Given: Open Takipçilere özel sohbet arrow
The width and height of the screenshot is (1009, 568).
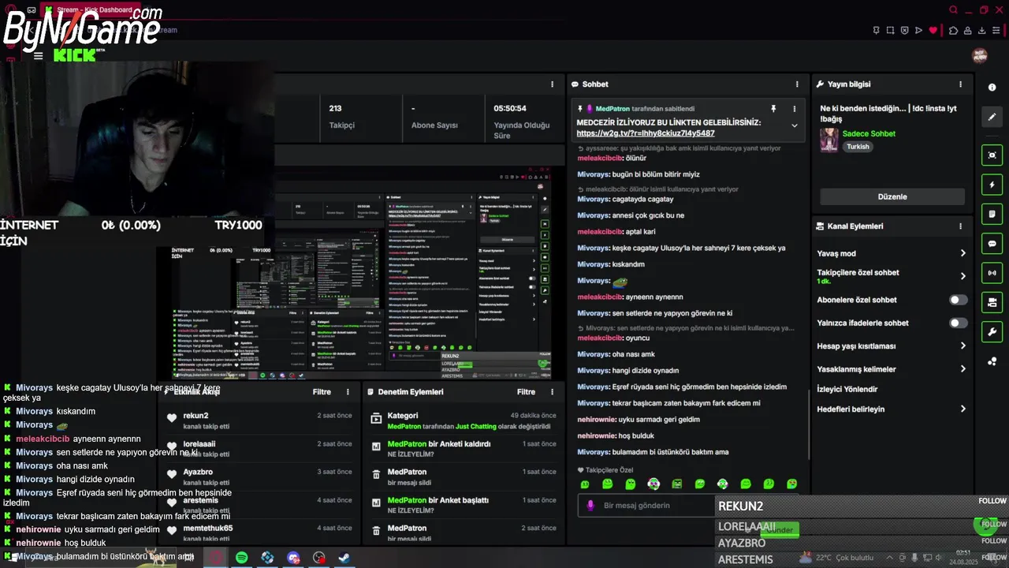Looking at the screenshot, I should click(x=962, y=276).
